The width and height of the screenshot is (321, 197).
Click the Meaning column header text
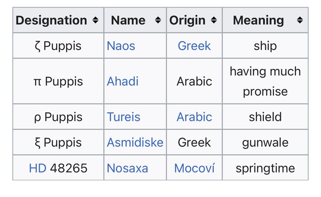(x=258, y=20)
